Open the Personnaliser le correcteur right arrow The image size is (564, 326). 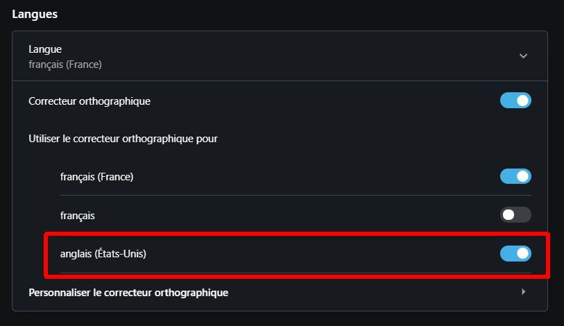click(523, 292)
